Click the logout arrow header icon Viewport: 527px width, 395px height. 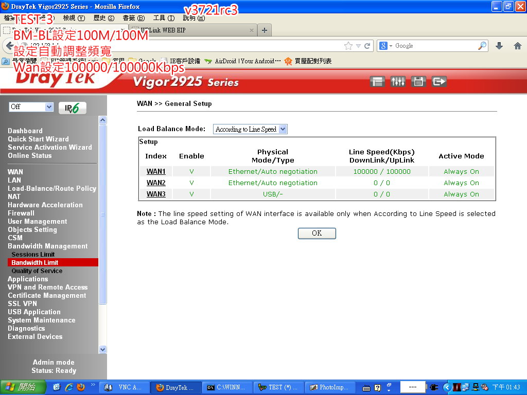pos(439,82)
